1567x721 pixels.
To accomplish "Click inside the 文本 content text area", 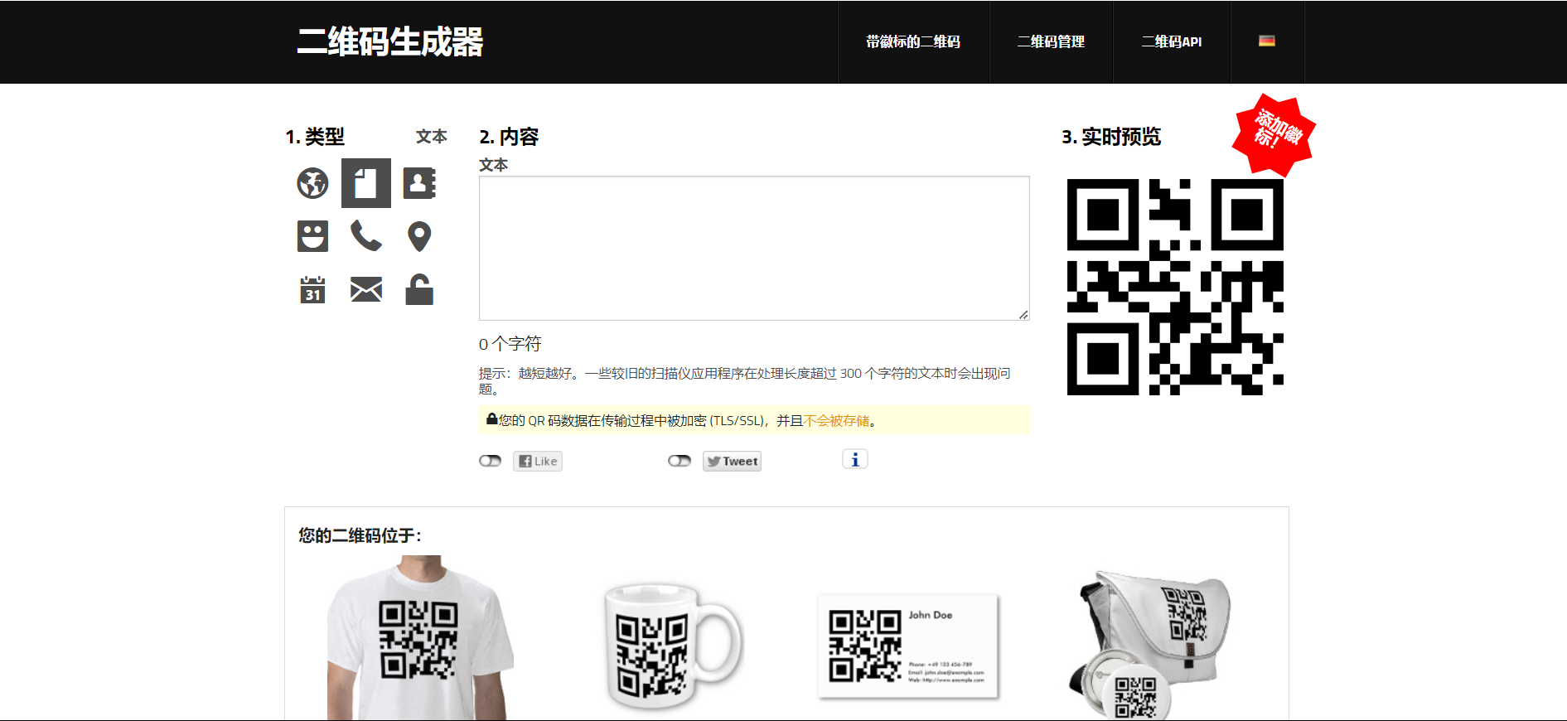I will 754,248.
